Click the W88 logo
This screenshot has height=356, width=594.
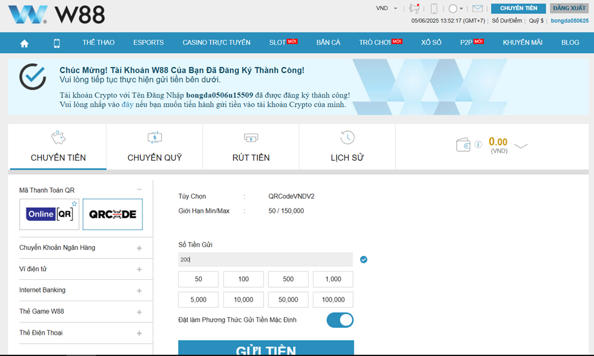point(57,15)
